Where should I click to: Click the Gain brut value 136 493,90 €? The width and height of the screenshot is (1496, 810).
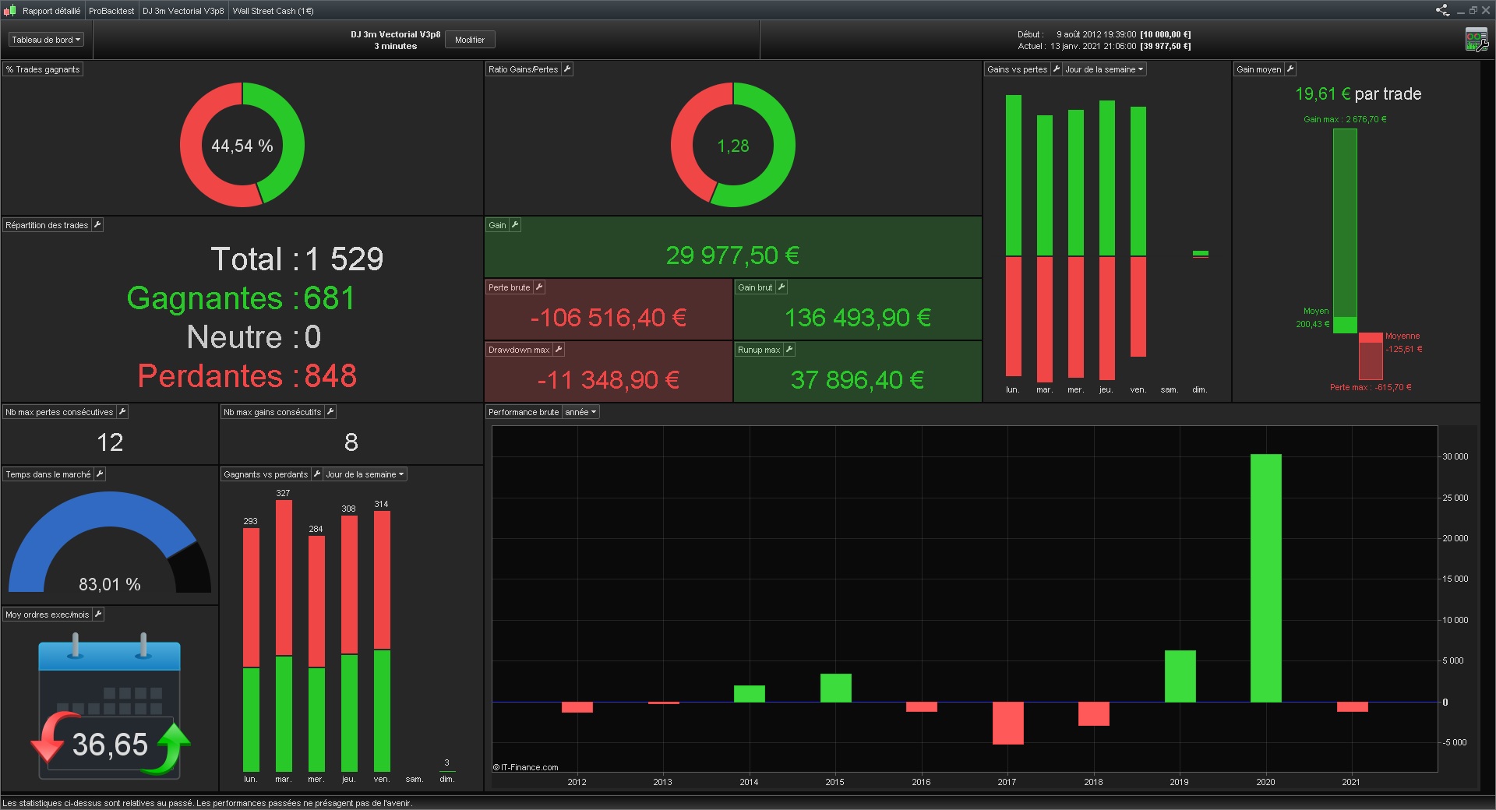click(x=857, y=318)
